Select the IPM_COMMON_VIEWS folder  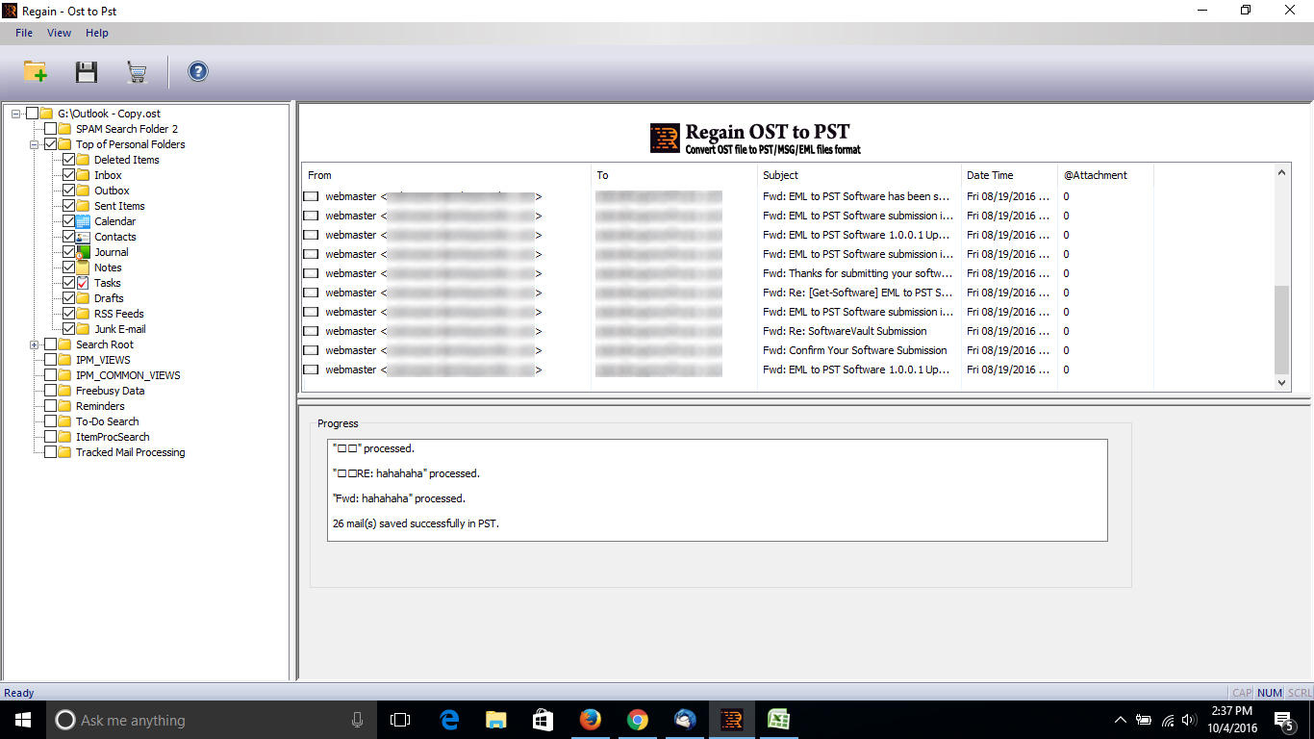[x=128, y=375]
